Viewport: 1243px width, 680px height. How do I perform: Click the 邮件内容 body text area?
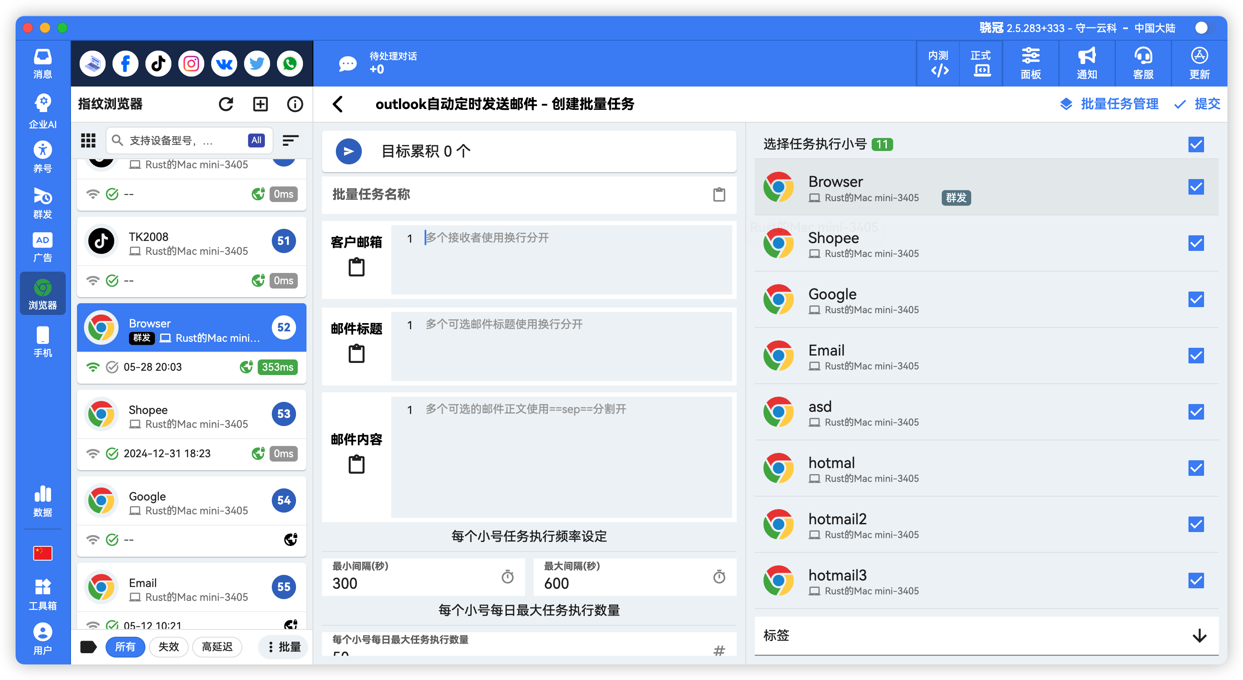(x=561, y=457)
